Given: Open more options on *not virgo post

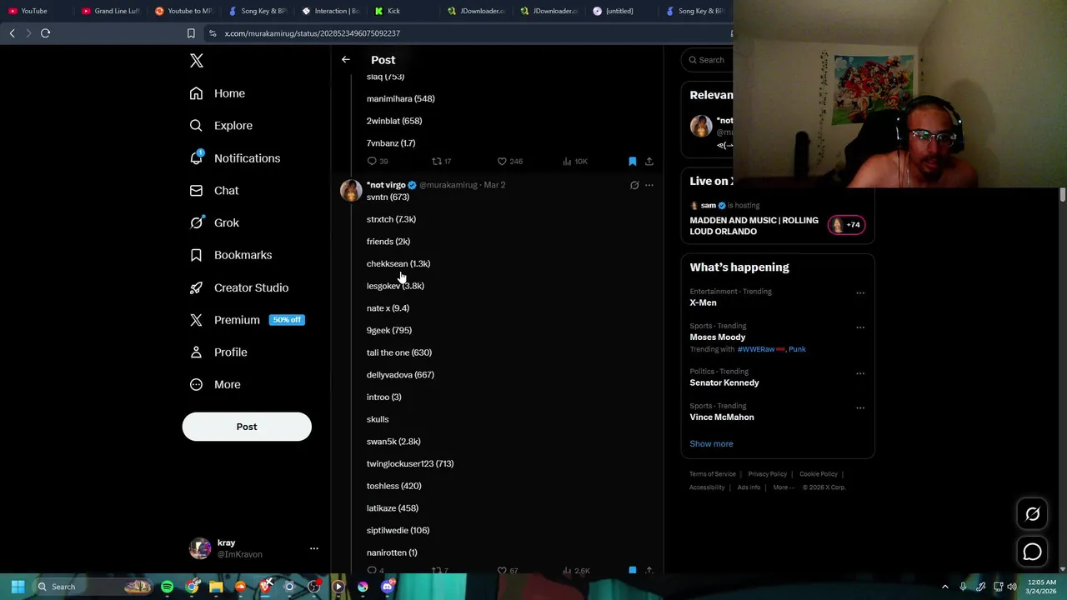Looking at the screenshot, I should pyautogui.click(x=649, y=185).
